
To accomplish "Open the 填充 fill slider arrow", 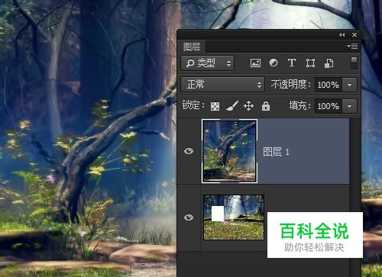I will coord(349,106).
